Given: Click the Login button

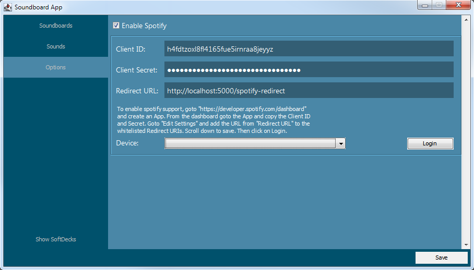Looking at the screenshot, I should coord(430,143).
